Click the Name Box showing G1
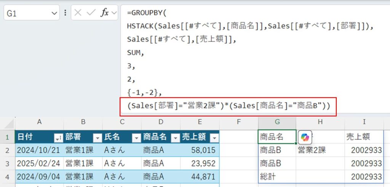 pyautogui.click(x=32, y=13)
